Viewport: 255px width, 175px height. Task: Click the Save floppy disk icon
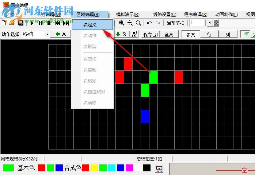click(21, 23)
